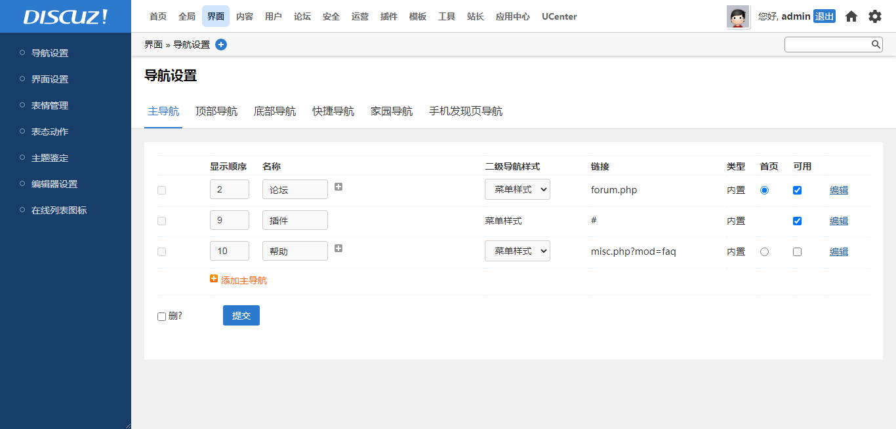Open 运营 in top menu
The image size is (896, 429).
point(360,16)
